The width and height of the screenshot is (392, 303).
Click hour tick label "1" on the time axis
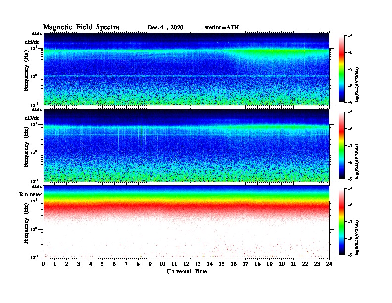(x=55, y=264)
